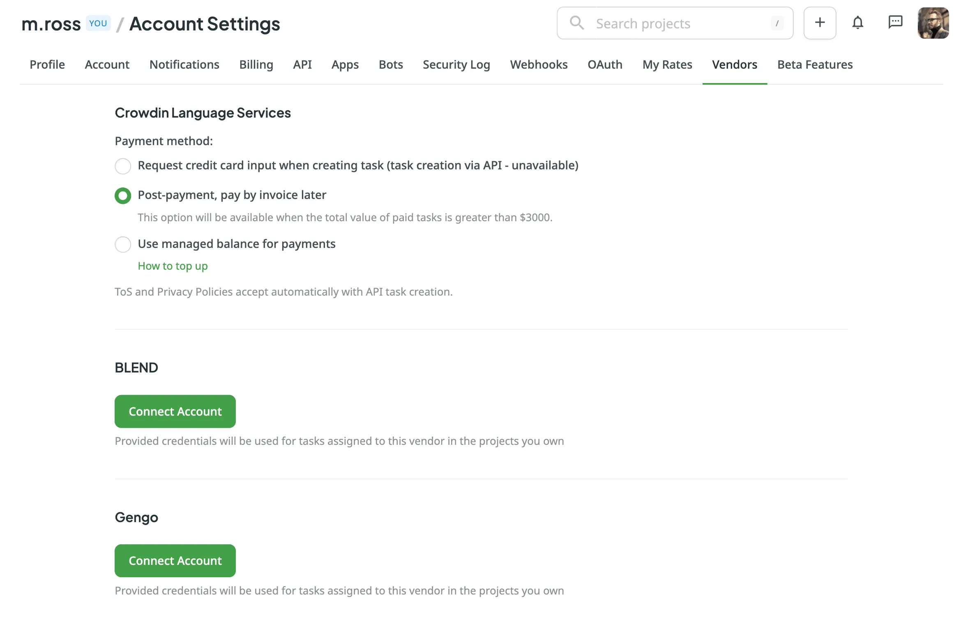Open the Webhooks tab
Image resolution: width=963 pixels, height=629 pixels.
pos(539,65)
